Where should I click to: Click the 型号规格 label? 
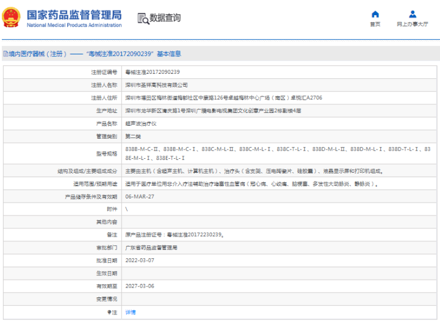pyautogui.click(x=107, y=154)
